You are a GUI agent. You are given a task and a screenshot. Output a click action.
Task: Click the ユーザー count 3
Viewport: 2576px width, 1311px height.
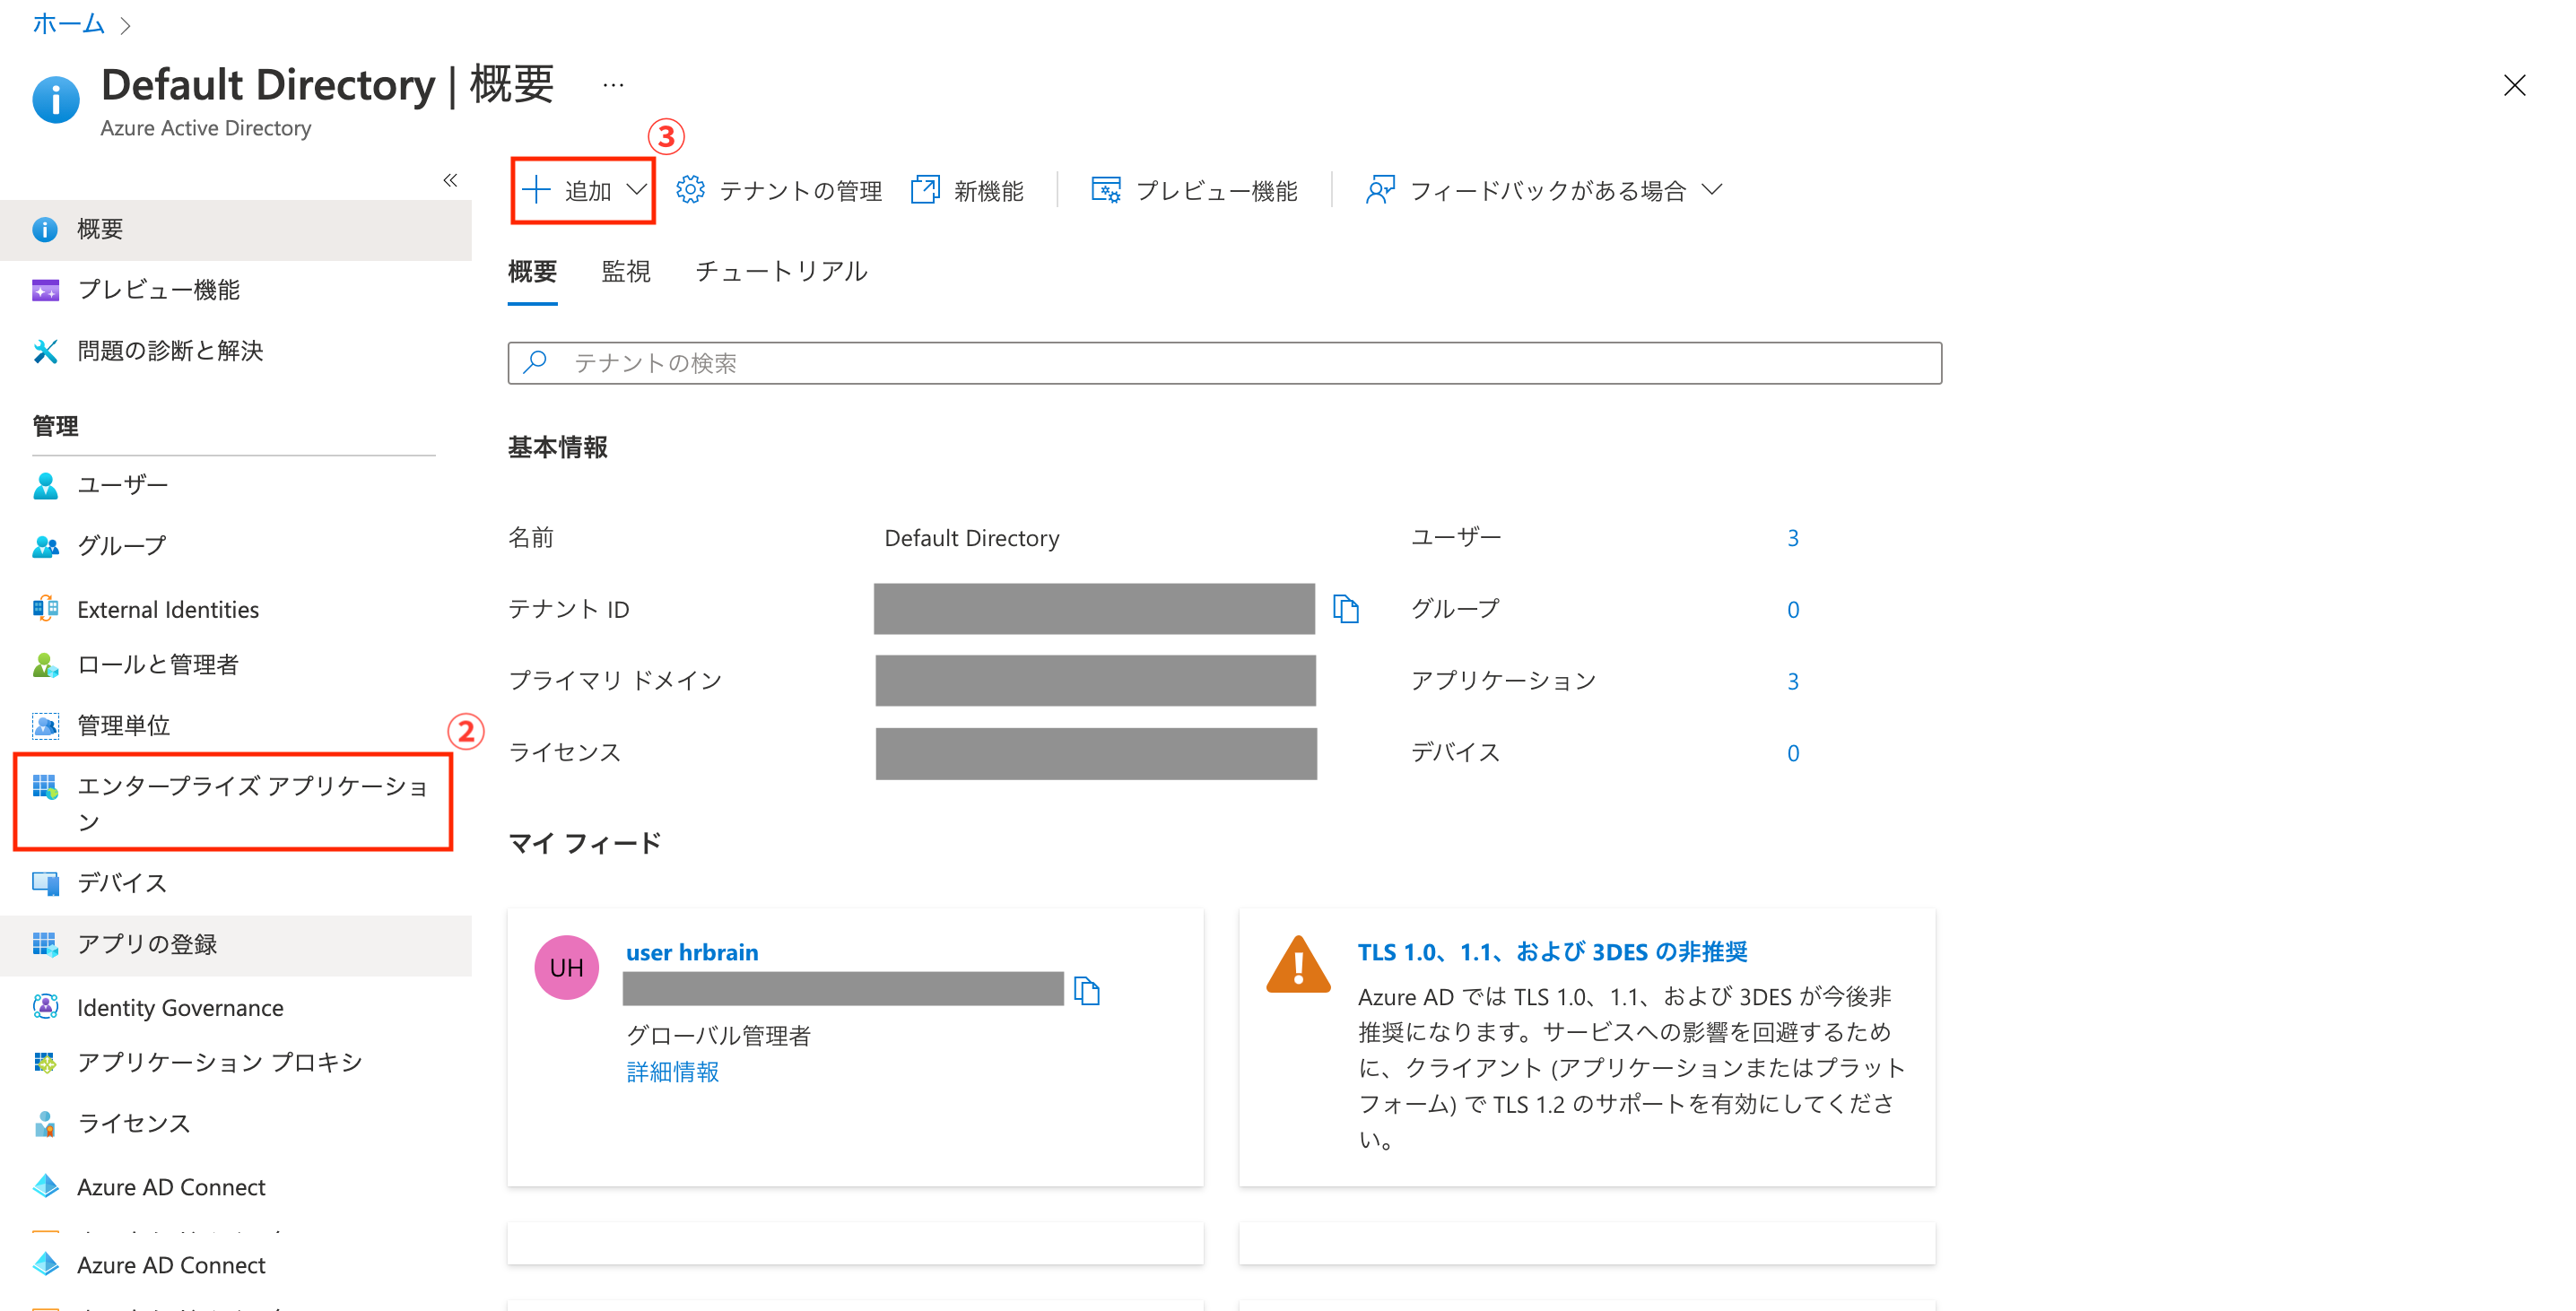tap(1792, 538)
